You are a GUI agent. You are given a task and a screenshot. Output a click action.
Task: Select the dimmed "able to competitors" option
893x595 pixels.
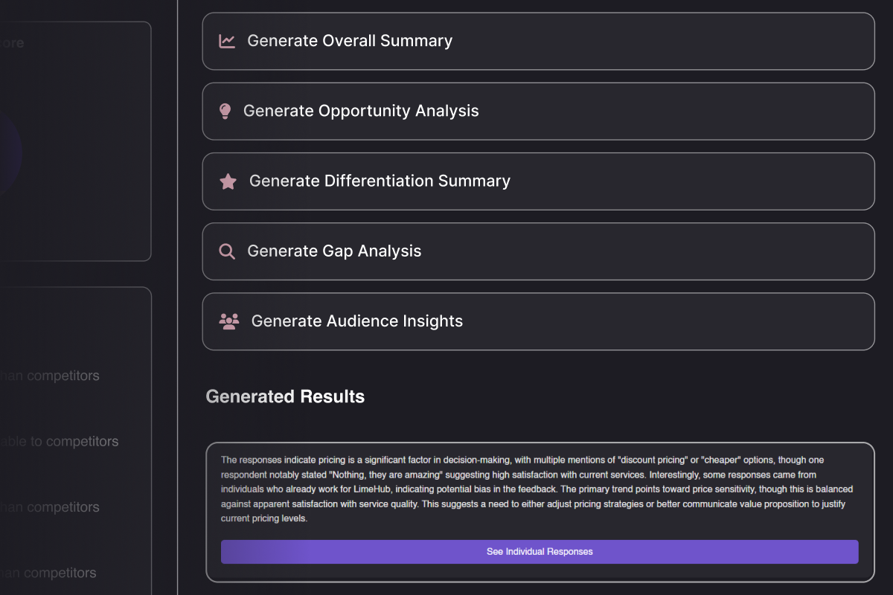pyautogui.click(x=59, y=442)
